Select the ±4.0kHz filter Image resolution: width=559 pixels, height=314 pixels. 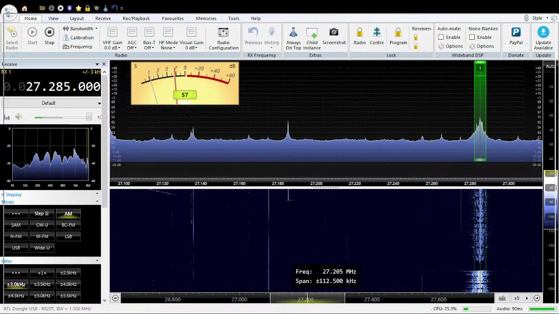[68, 284]
